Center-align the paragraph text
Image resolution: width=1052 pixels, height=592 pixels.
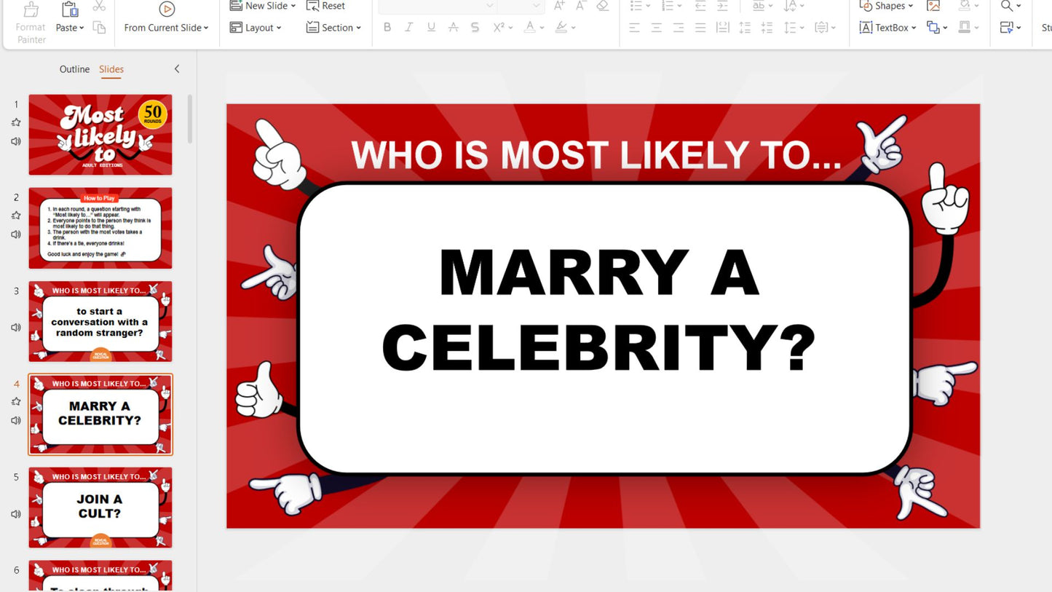(656, 28)
